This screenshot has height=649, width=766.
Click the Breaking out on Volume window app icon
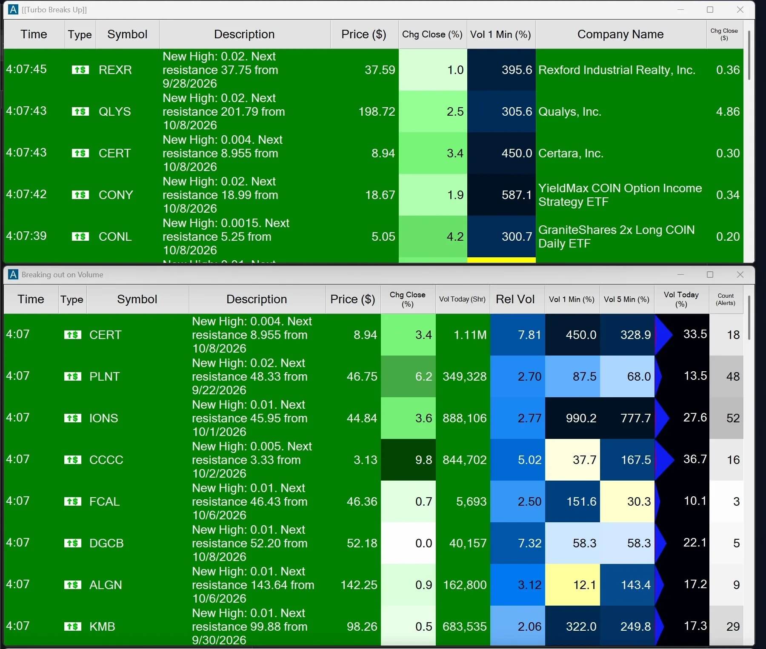click(13, 274)
